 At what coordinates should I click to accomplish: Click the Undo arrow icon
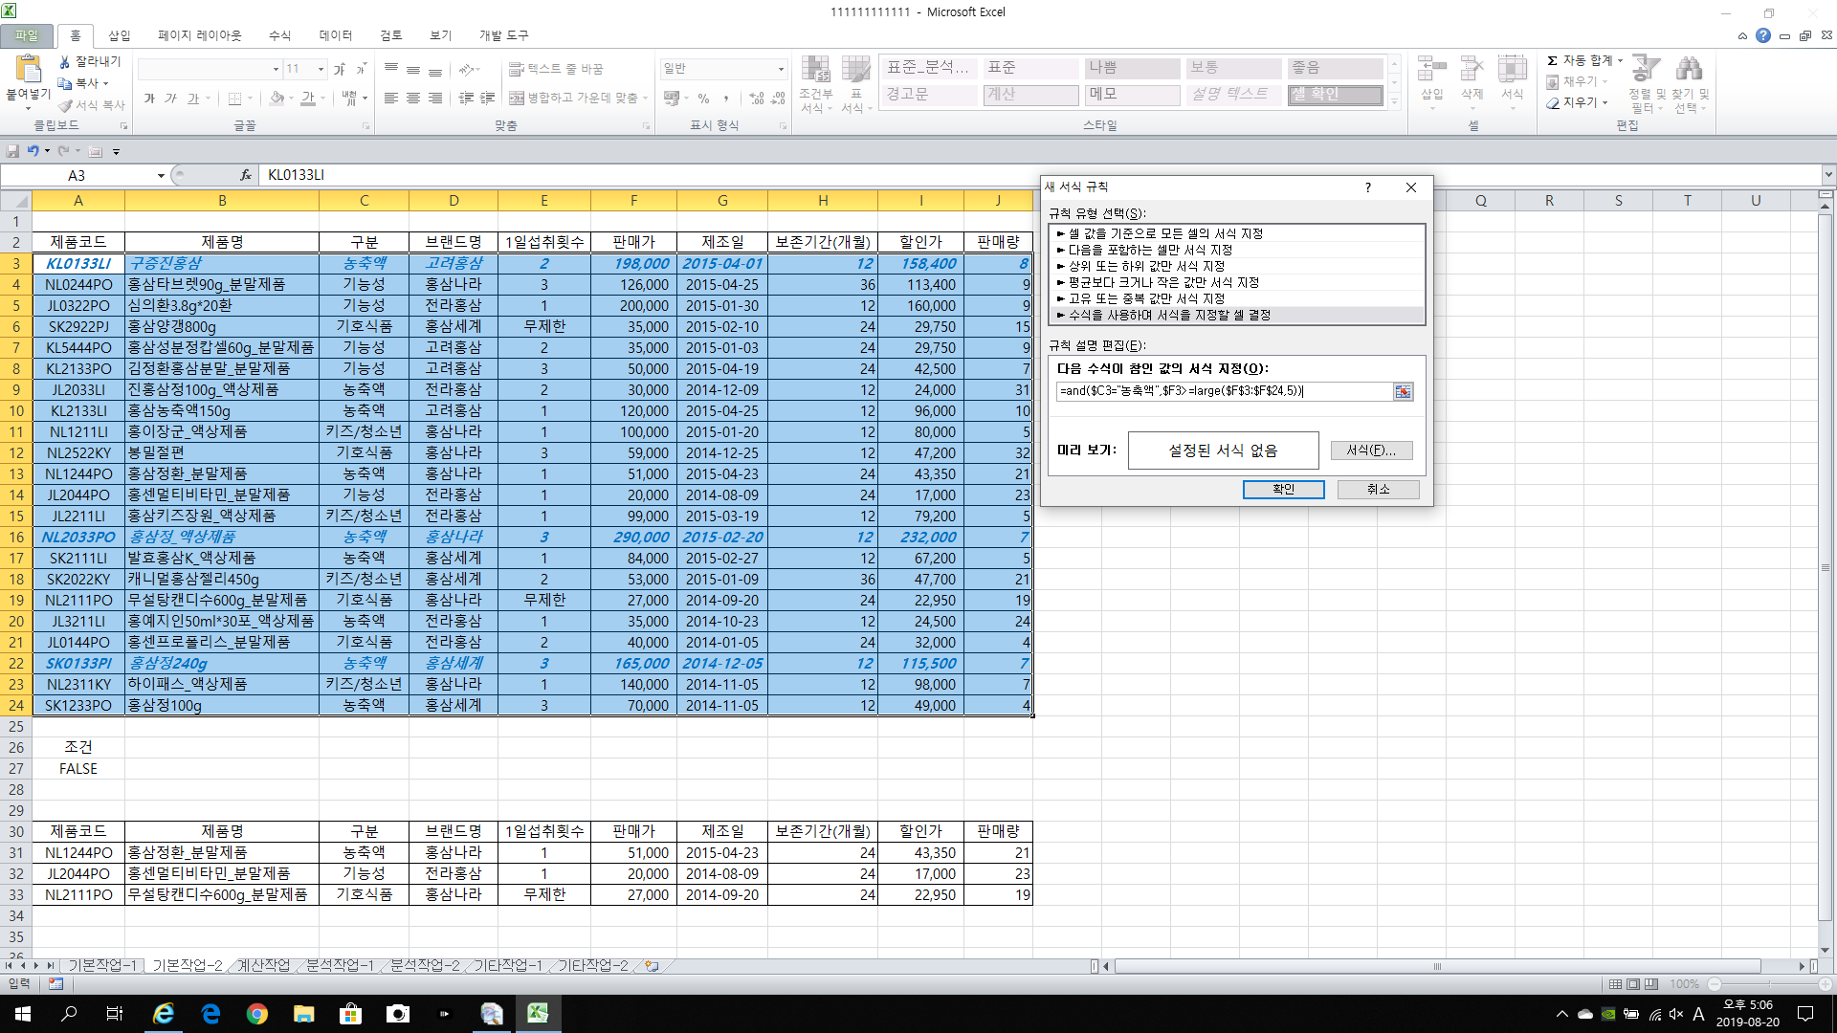coord(33,151)
